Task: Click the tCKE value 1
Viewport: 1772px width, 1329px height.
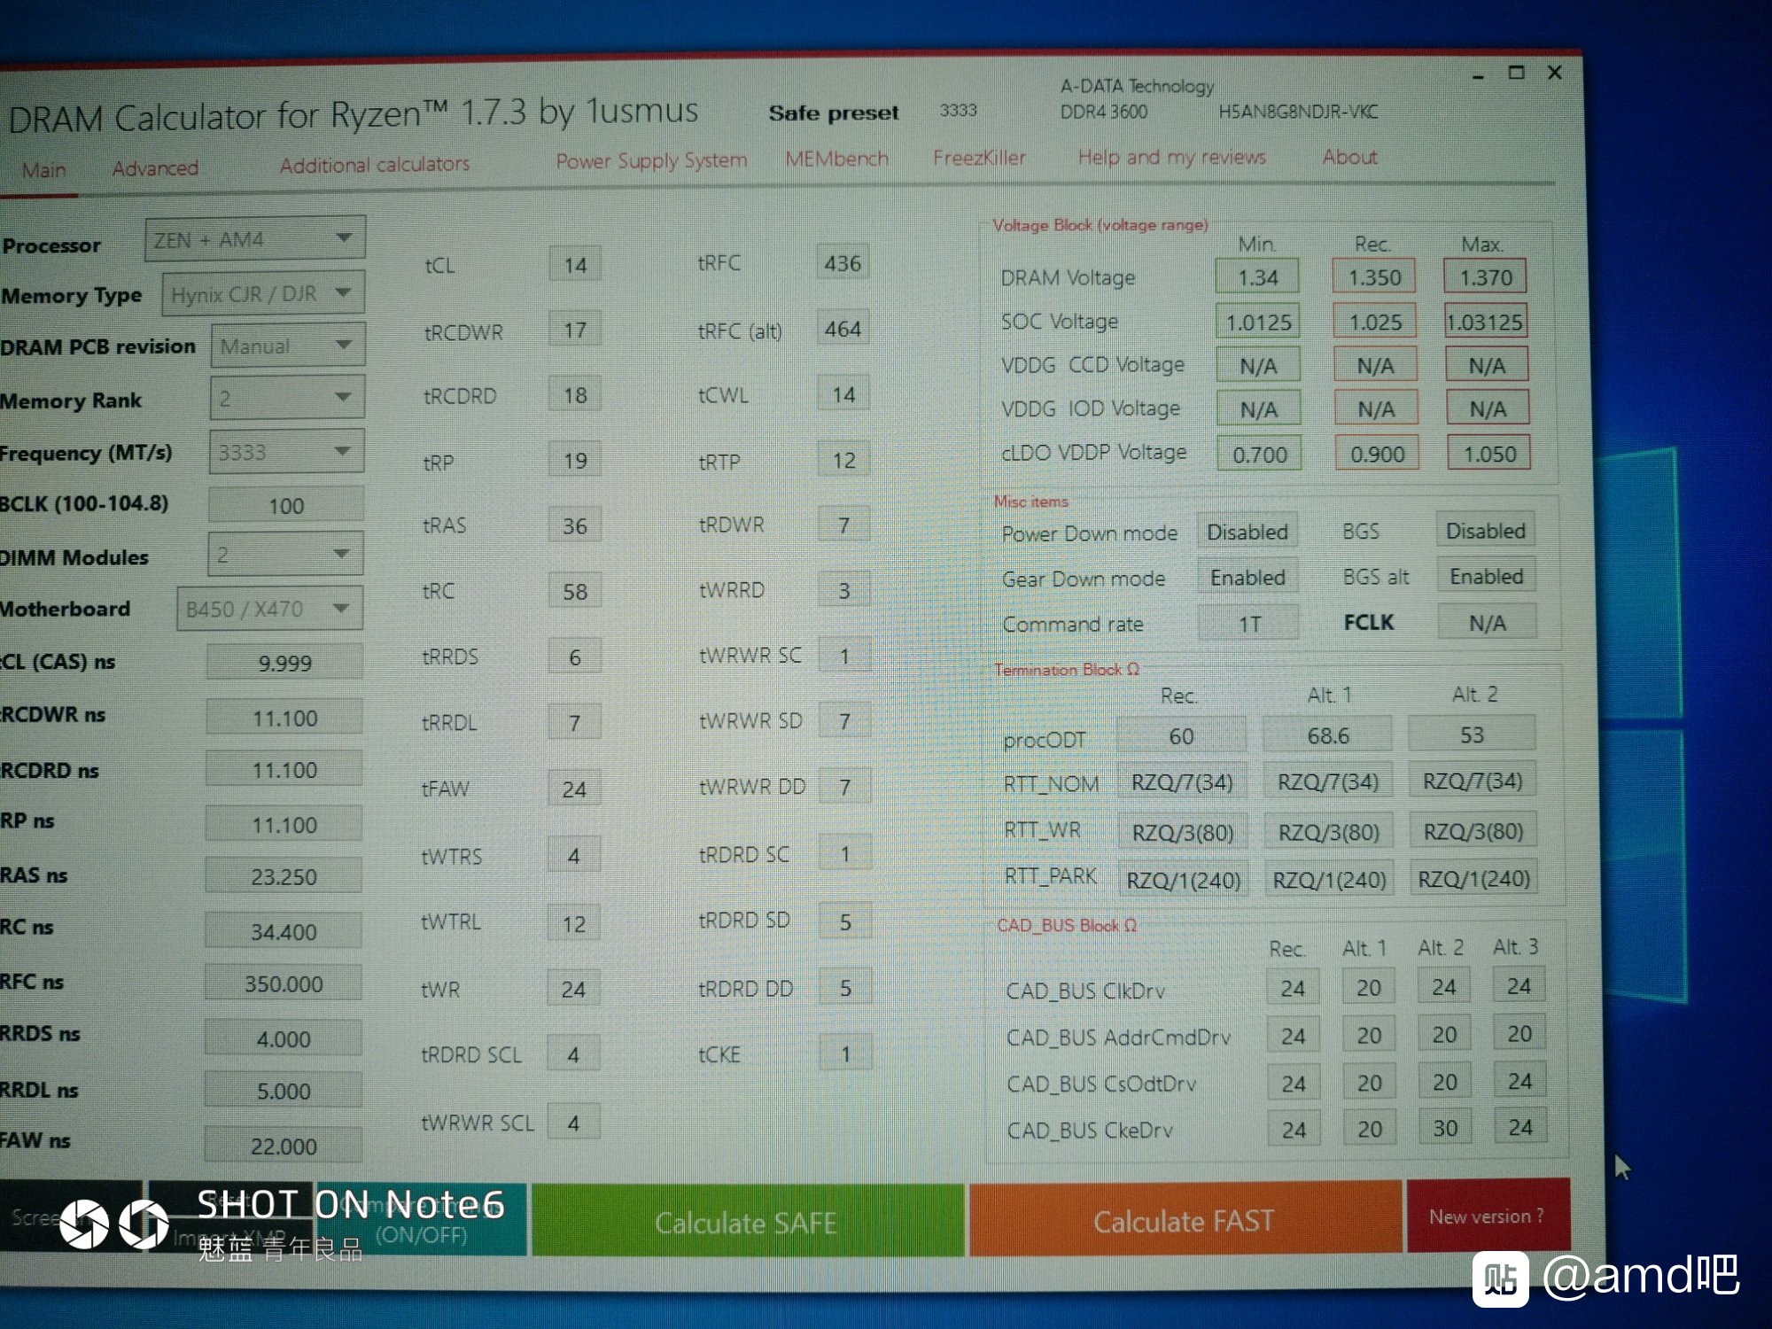Action: 845,1053
